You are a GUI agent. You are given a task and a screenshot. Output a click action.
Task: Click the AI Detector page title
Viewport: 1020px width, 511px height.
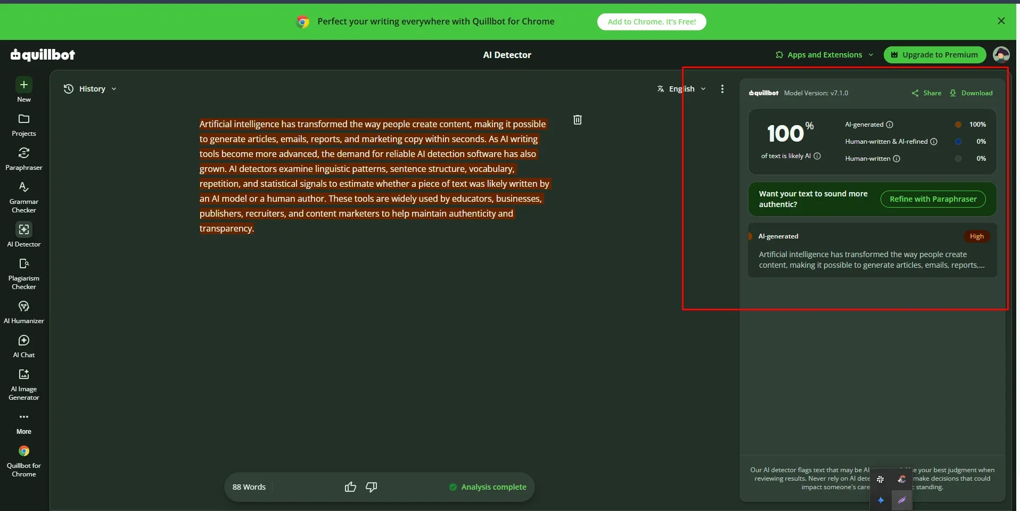[507, 55]
